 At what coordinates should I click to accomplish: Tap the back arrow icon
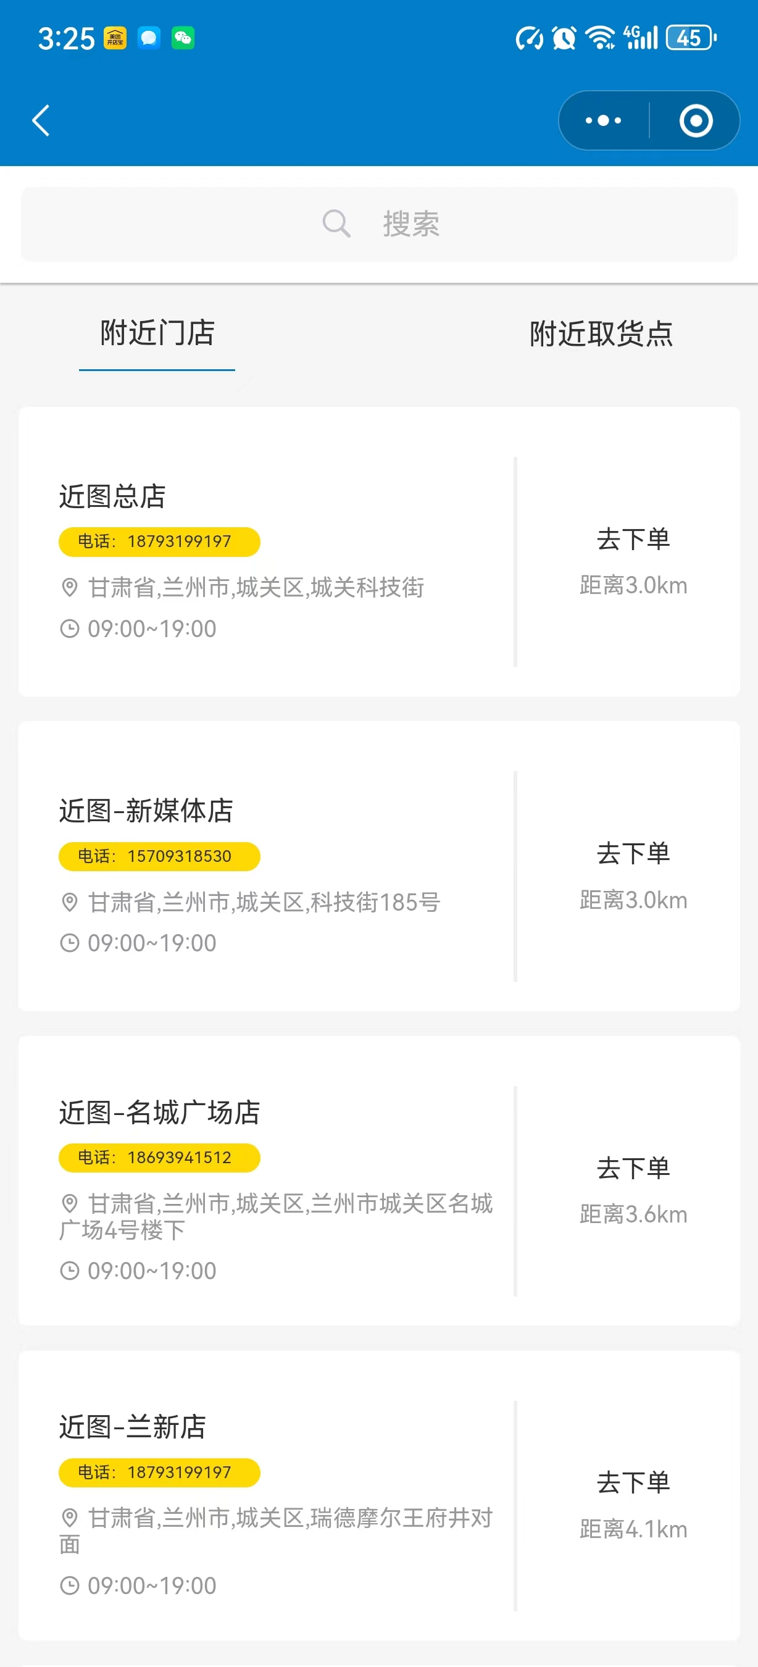41,120
